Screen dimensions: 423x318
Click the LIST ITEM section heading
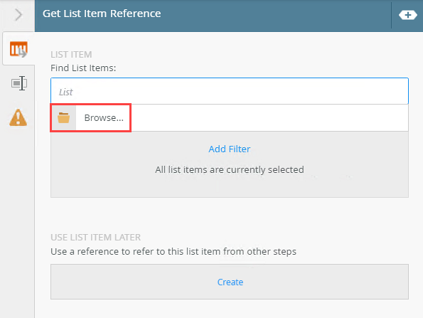tap(71, 55)
